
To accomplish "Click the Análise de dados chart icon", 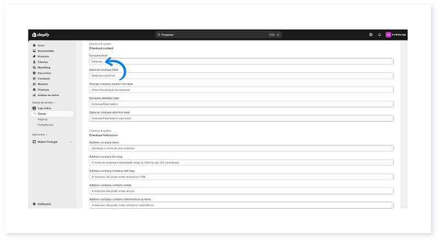I will pyautogui.click(x=35, y=95).
